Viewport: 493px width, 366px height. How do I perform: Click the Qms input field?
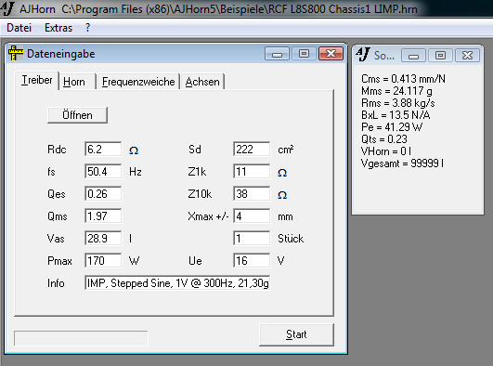[103, 216]
